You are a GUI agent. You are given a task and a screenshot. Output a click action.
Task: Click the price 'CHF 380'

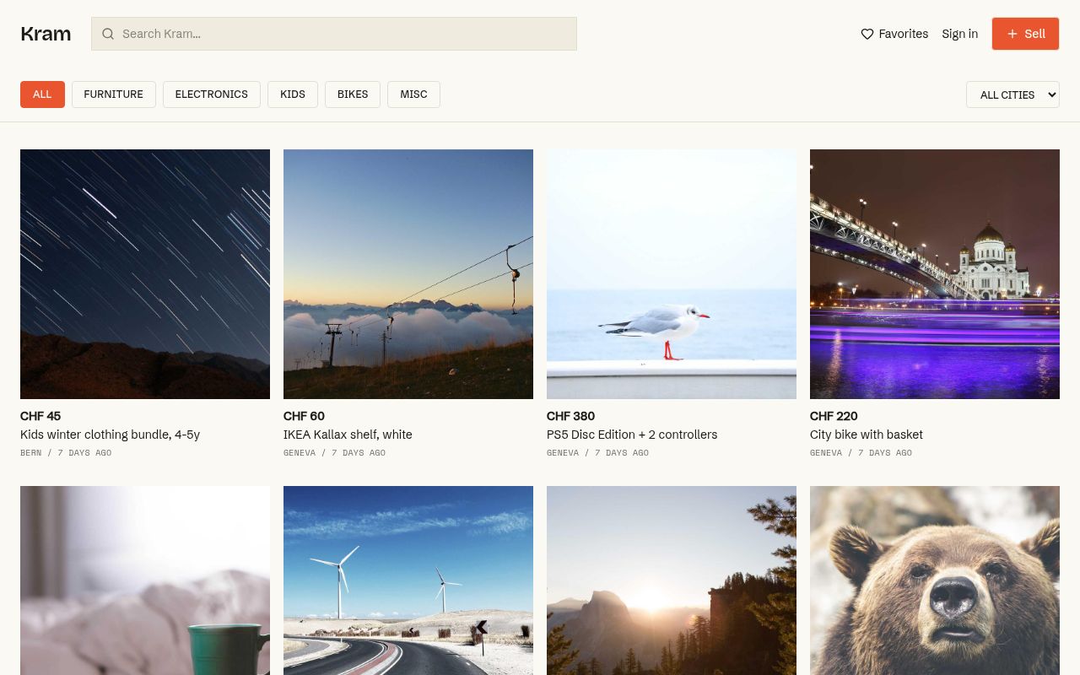[x=570, y=416]
